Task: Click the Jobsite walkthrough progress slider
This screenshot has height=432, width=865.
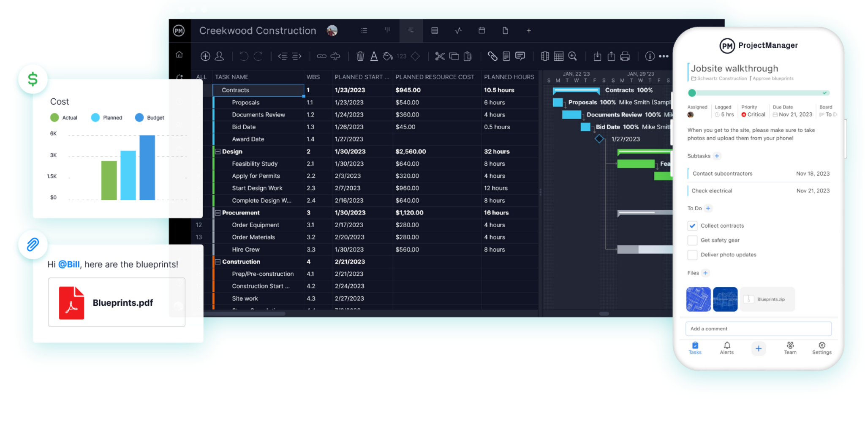Action: click(x=759, y=93)
